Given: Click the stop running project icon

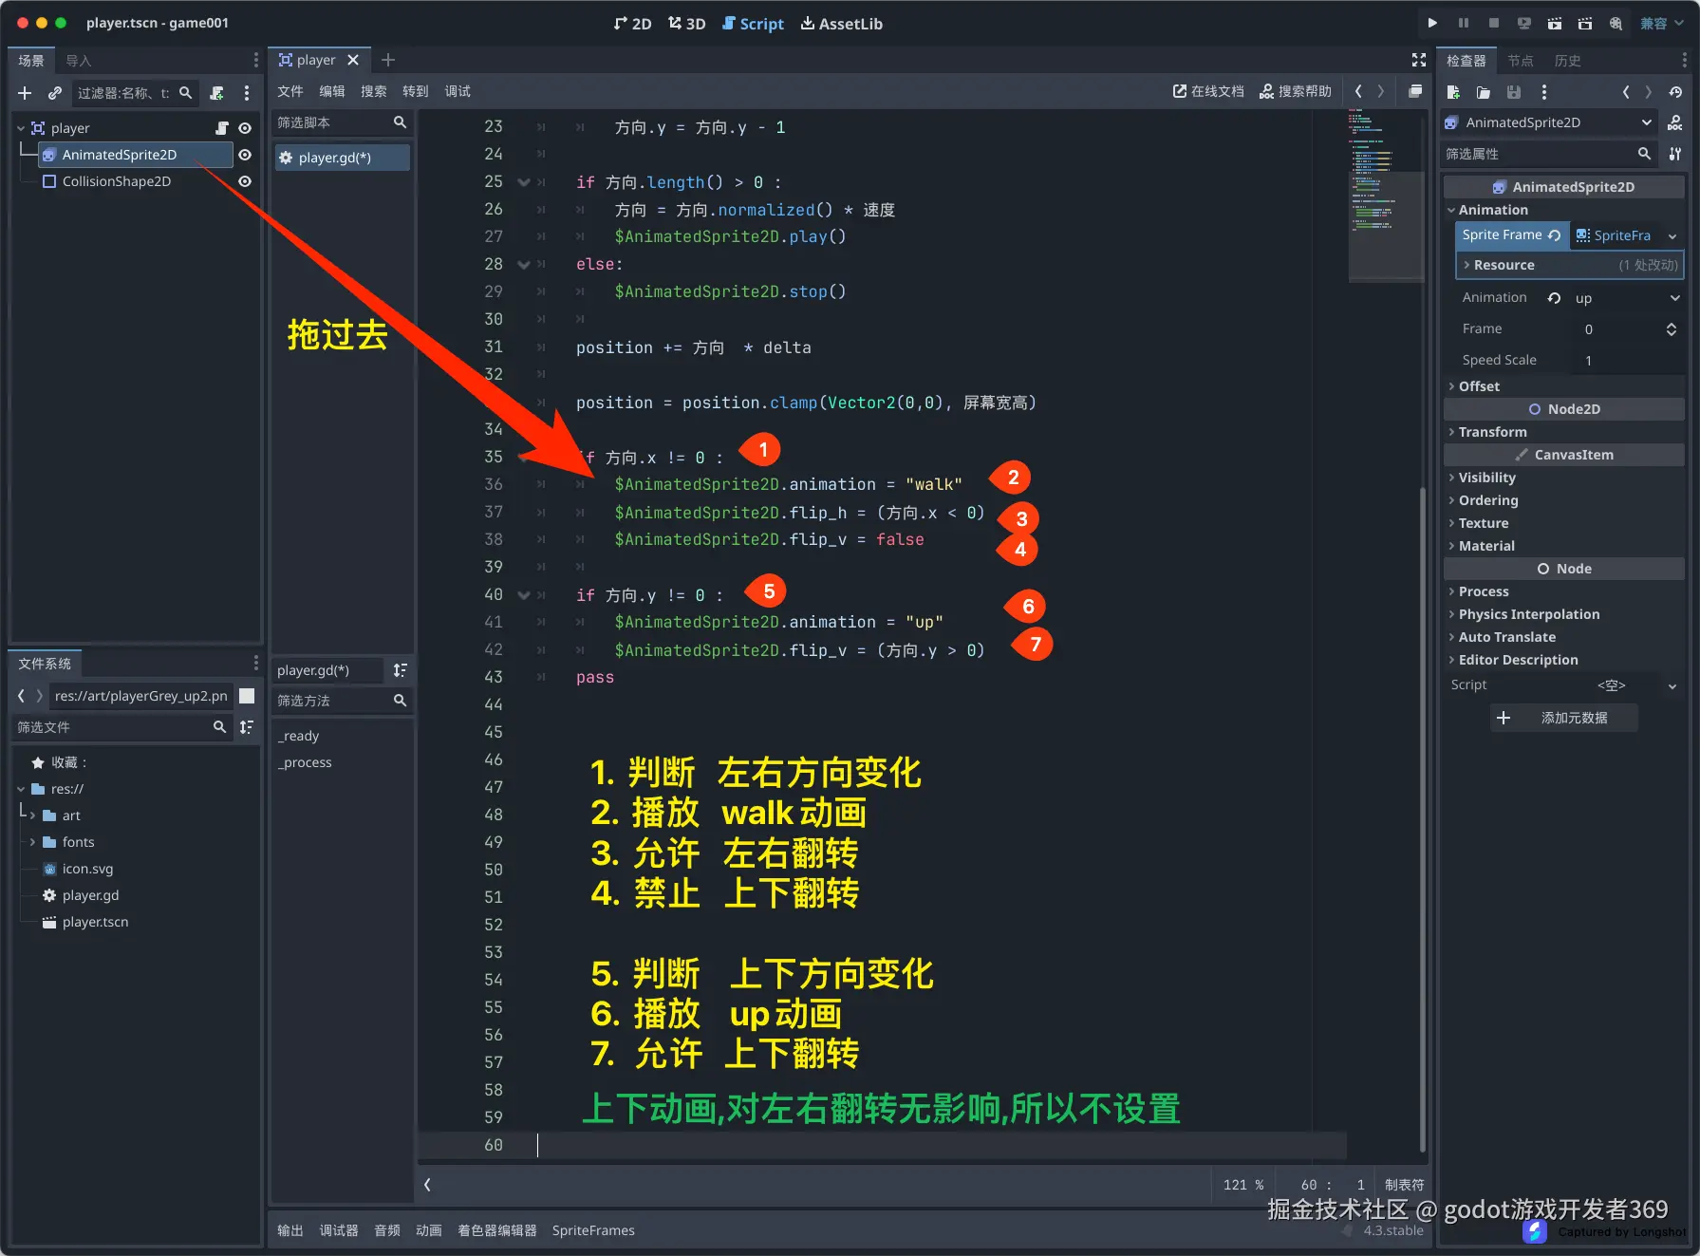Looking at the screenshot, I should pos(1493,23).
